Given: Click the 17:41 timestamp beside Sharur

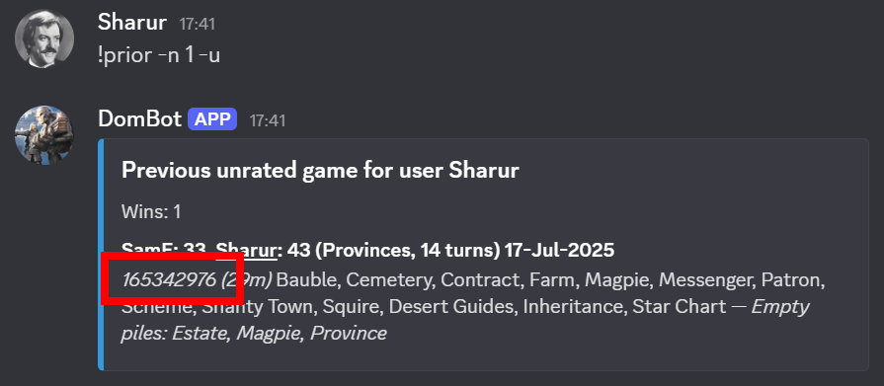Looking at the screenshot, I should [197, 25].
